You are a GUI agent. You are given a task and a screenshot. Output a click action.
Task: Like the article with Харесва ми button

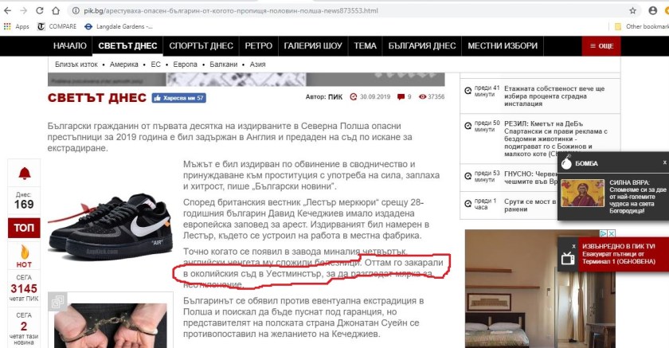click(x=178, y=98)
